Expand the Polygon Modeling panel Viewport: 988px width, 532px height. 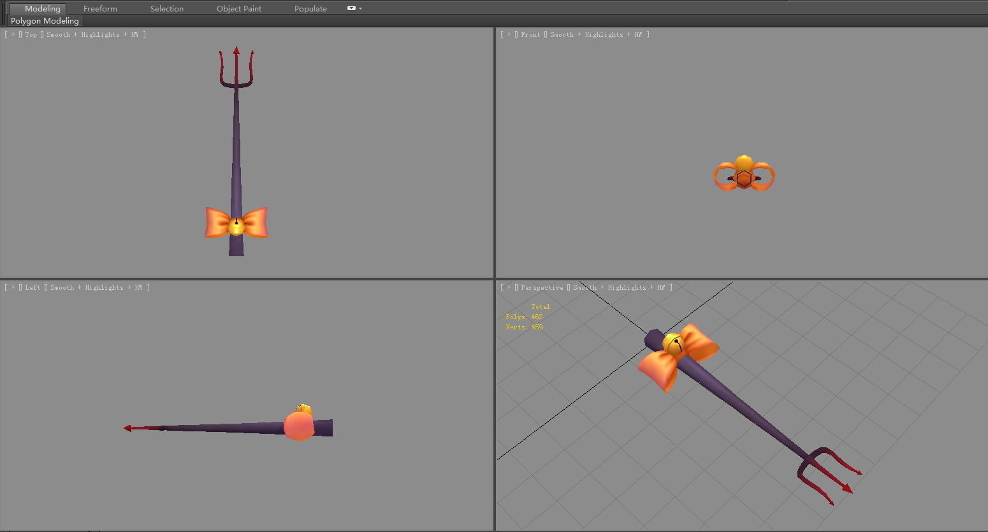45,21
